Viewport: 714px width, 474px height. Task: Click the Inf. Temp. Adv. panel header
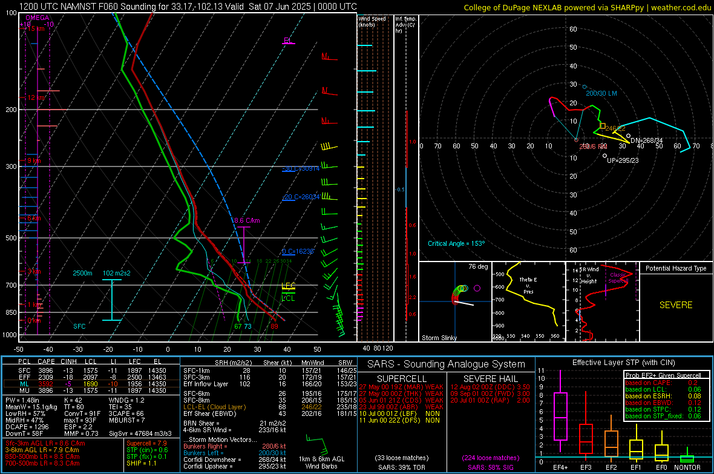click(405, 25)
